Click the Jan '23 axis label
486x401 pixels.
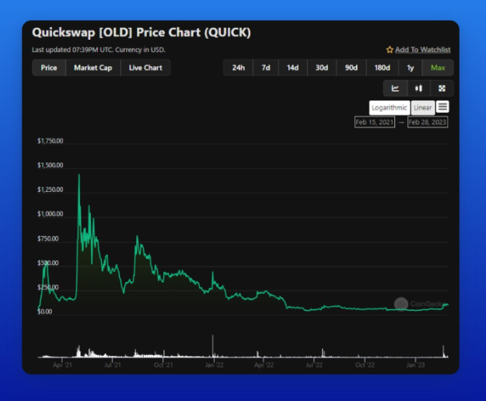point(415,365)
